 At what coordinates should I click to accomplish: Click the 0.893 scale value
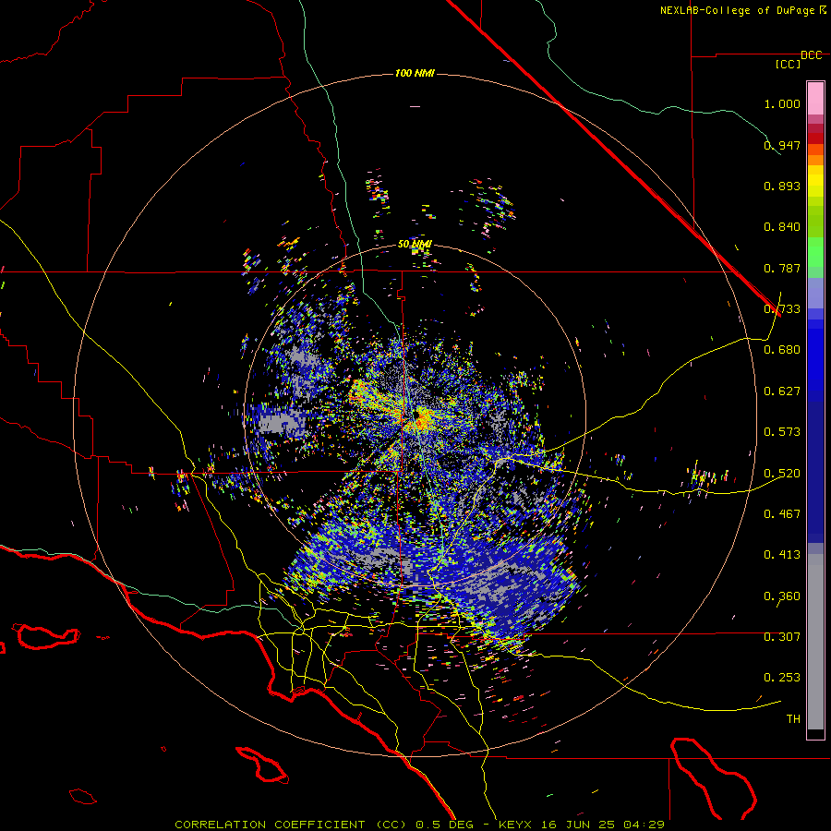[782, 186]
